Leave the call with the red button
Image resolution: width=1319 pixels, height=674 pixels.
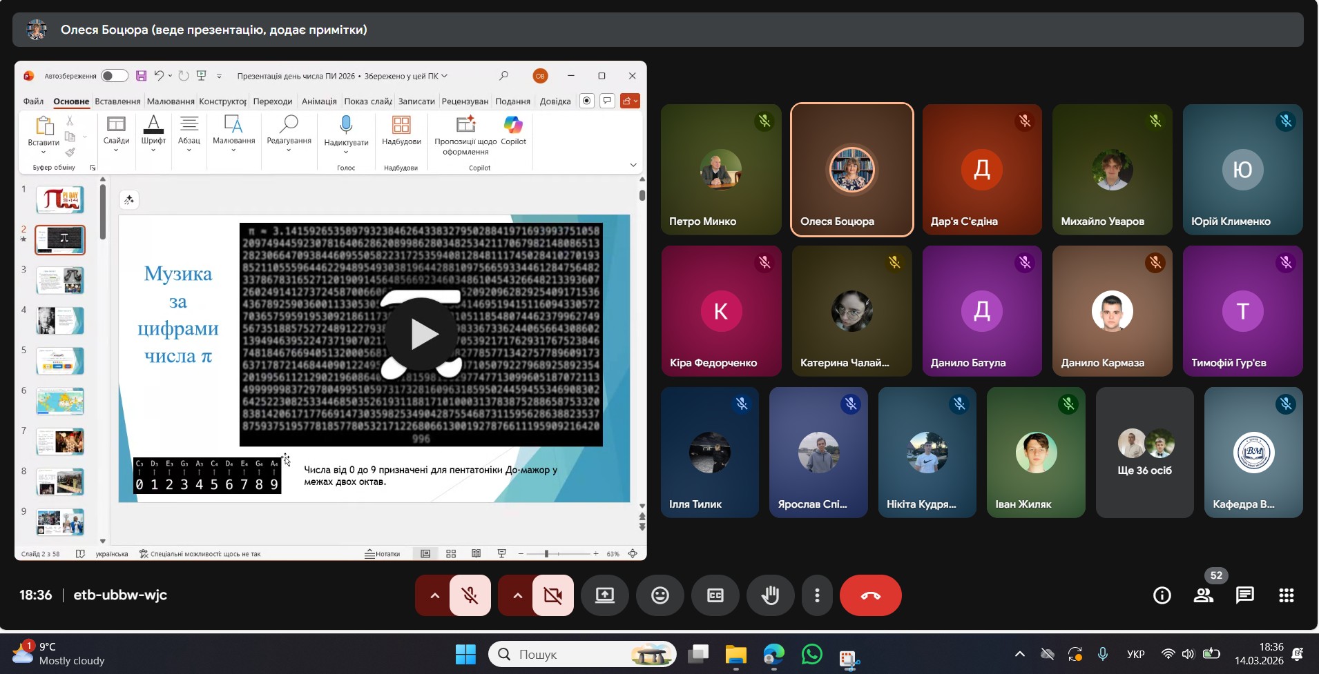[870, 595]
